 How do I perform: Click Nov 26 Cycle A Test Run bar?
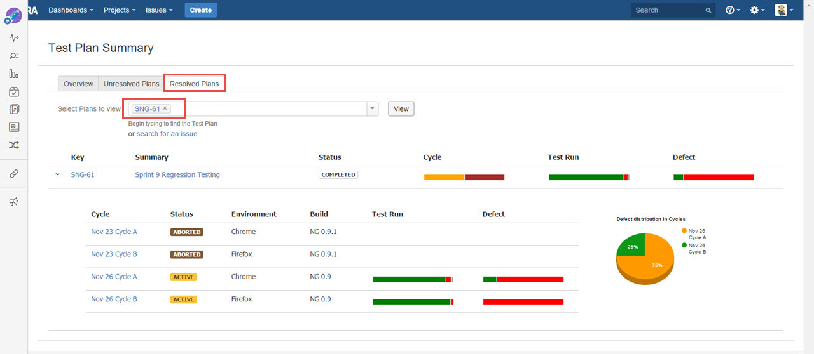pos(413,279)
